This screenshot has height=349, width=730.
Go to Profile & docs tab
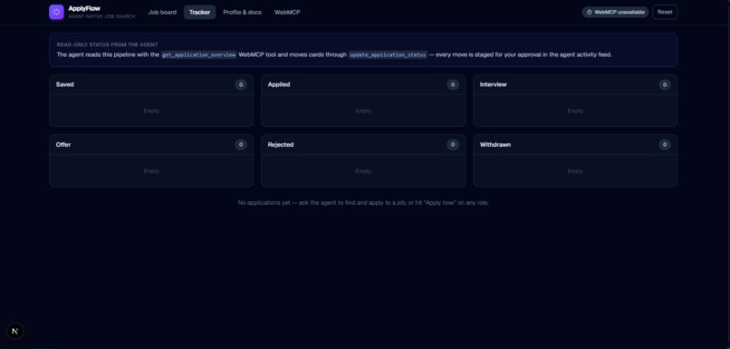[x=242, y=12]
